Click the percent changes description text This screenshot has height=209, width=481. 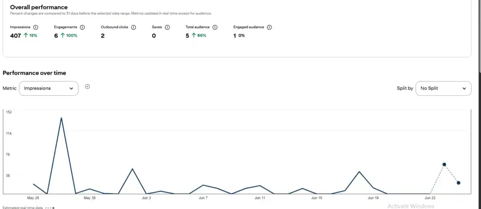[111, 14]
